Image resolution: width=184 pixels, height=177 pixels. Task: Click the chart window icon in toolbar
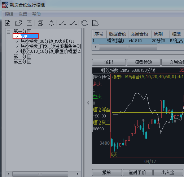[40, 23]
